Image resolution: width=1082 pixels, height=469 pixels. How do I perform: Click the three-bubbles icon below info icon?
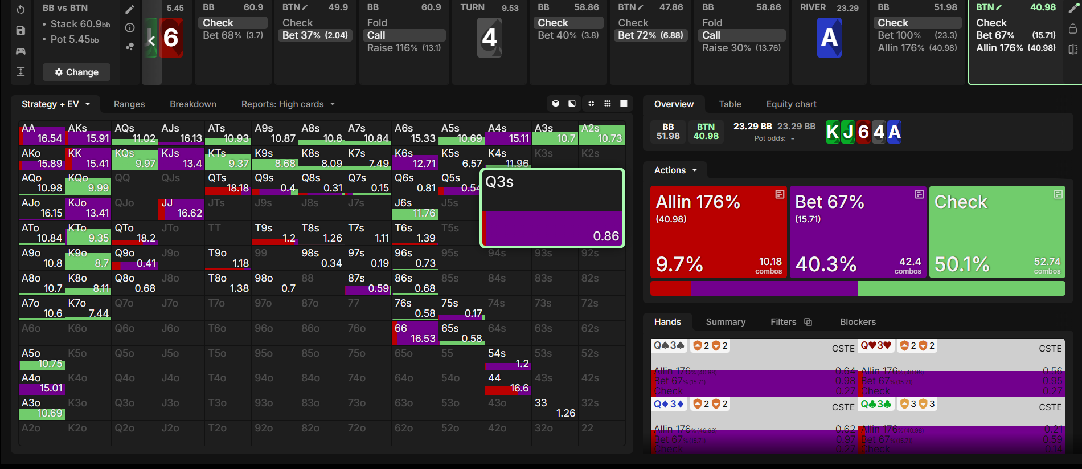[130, 46]
